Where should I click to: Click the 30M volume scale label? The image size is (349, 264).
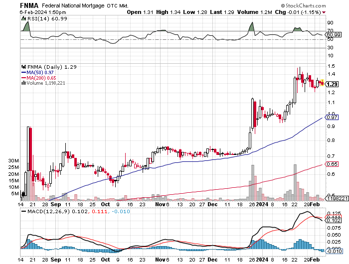[x=13, y=161]
